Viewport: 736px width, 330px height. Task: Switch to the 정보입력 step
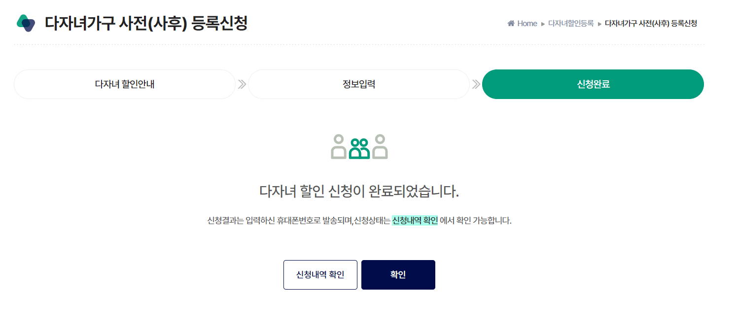click(x=358, y=84)
